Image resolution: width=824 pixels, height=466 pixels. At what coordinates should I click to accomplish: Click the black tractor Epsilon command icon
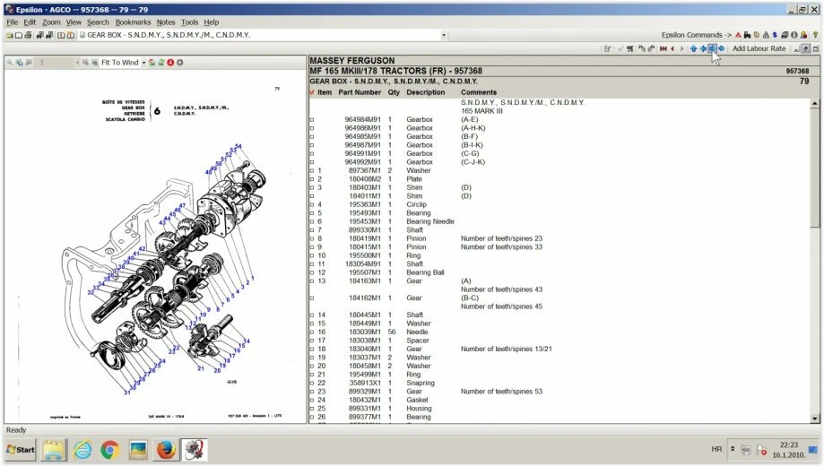click(747, 35)
